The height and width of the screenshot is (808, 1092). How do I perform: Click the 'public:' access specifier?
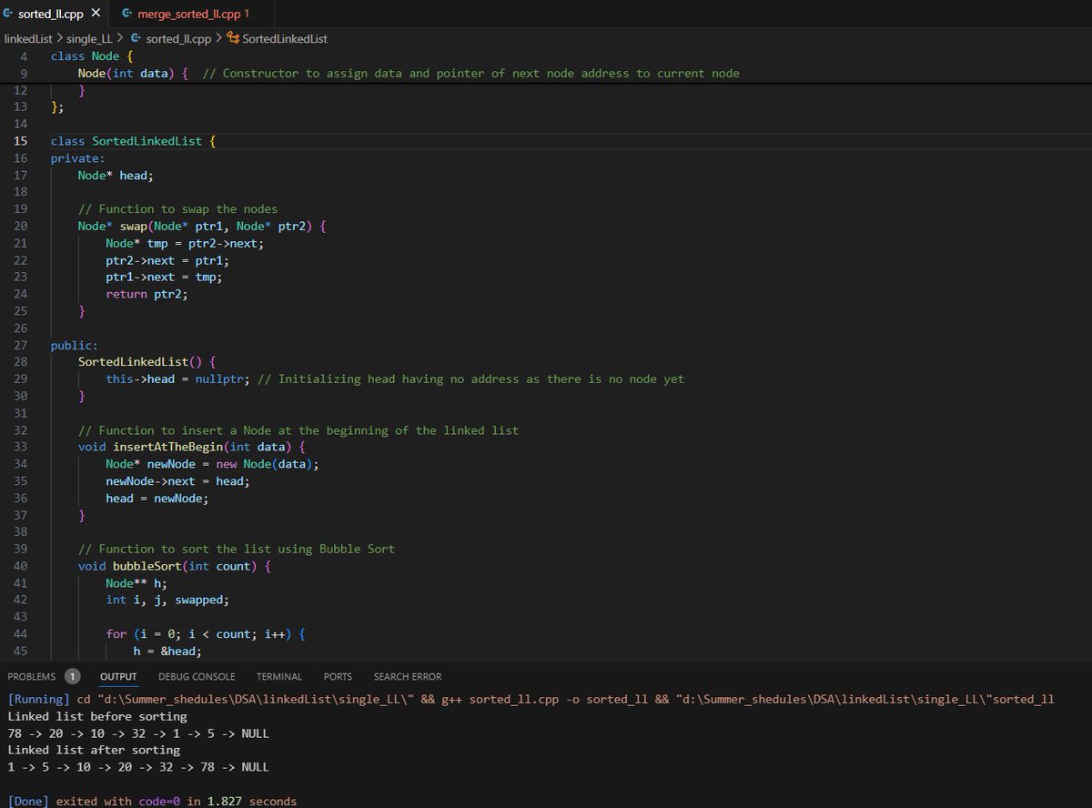point(74,345)
